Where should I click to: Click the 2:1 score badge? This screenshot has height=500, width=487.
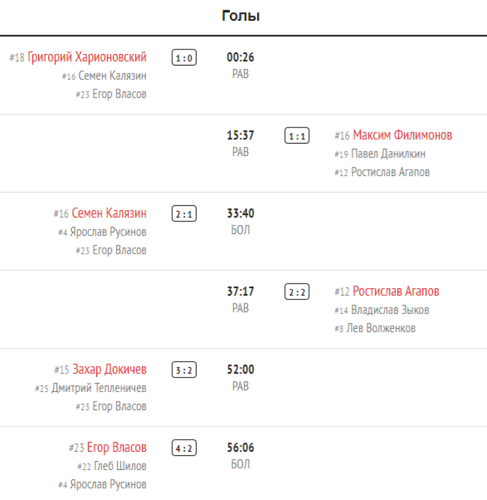click(184, 214)
